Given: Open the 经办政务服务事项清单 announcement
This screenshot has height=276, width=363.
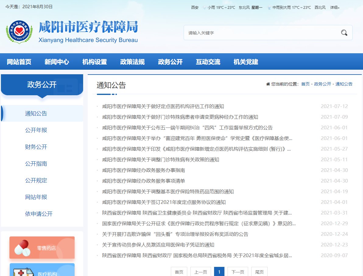Looking at the screenshot, I should [x=143, y=181].
